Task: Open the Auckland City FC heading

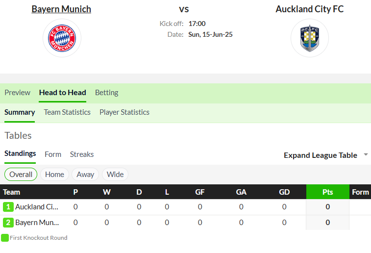Action: pos(309,9)
